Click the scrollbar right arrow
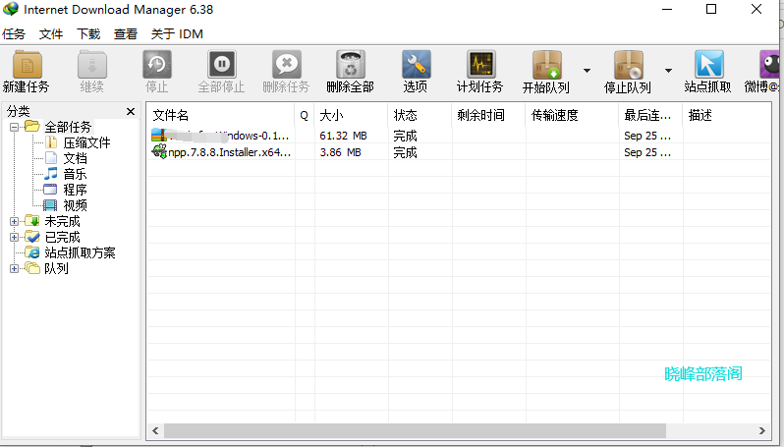Image resolution: width=784 pixels, height=447 pixels. pos(762,430)
